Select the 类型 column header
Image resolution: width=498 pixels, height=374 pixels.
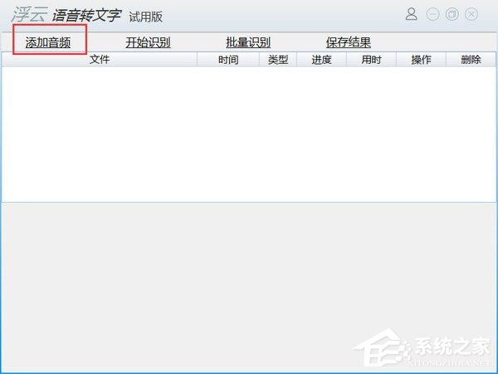click(x=278, y=60)
